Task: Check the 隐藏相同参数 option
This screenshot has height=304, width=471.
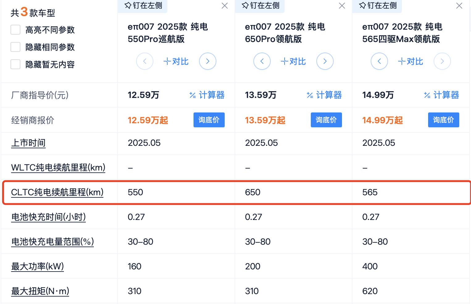Action: click(x=15, y=47)
